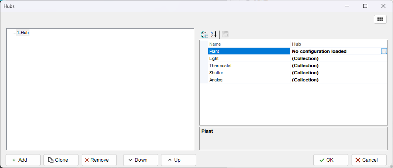Viewport: 393px width, 168px height.
Task: Select the Thermostat property row
Action: [x=249, y=66]
